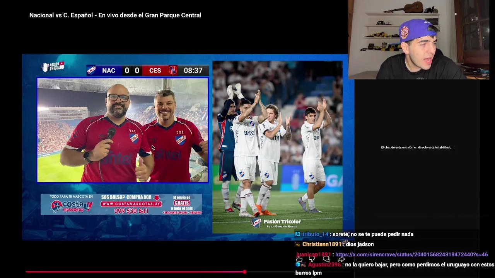
Task: Click the like thumbs-up icon
Action: tap(299, 259)
